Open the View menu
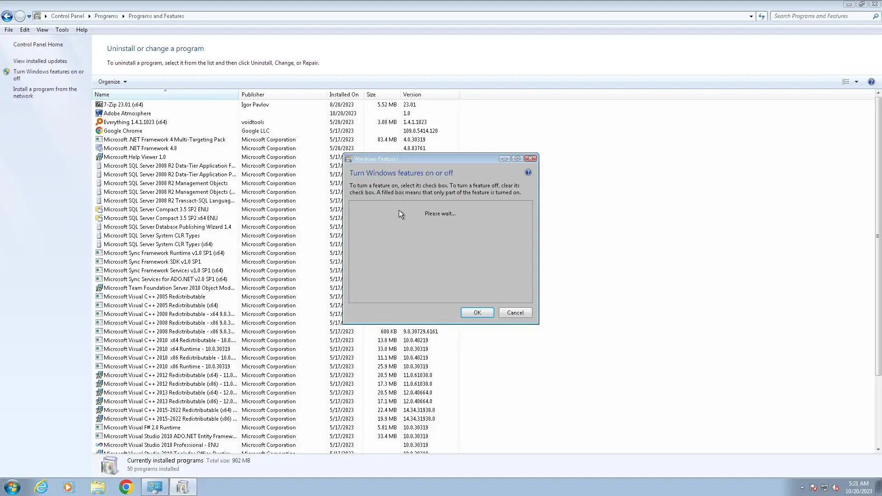The width and height of the screenshot is (882, 496). 42,30
